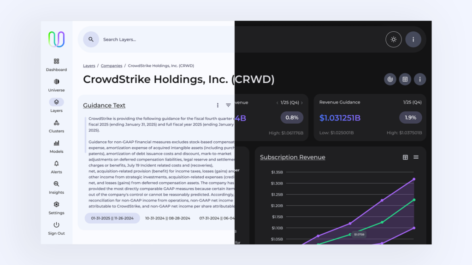Click the 1.9% badge in Revenue Guidance
The width and height of the screenshot is (472, 265).
click(x=411, y=117)
